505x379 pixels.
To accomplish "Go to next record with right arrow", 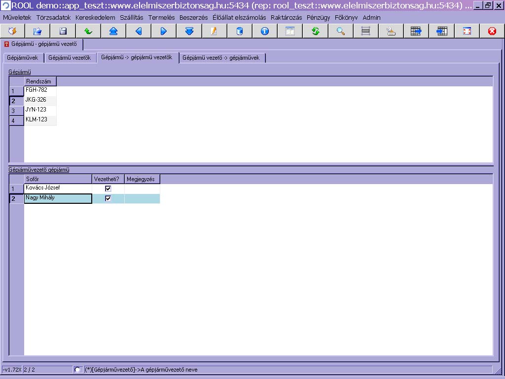I will (164, 31).
